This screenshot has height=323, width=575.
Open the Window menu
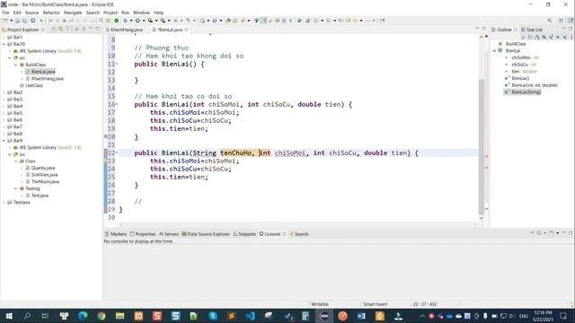click(141, 13)
